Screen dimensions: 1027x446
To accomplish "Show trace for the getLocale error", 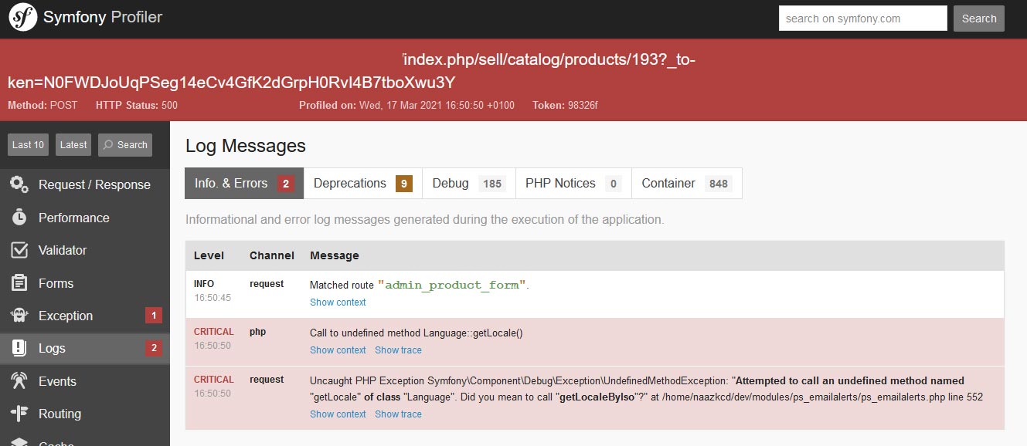I will tap(398, 350).
